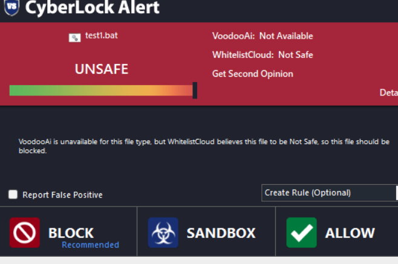Enable the Report False Positive checkbox

(13, 195)
